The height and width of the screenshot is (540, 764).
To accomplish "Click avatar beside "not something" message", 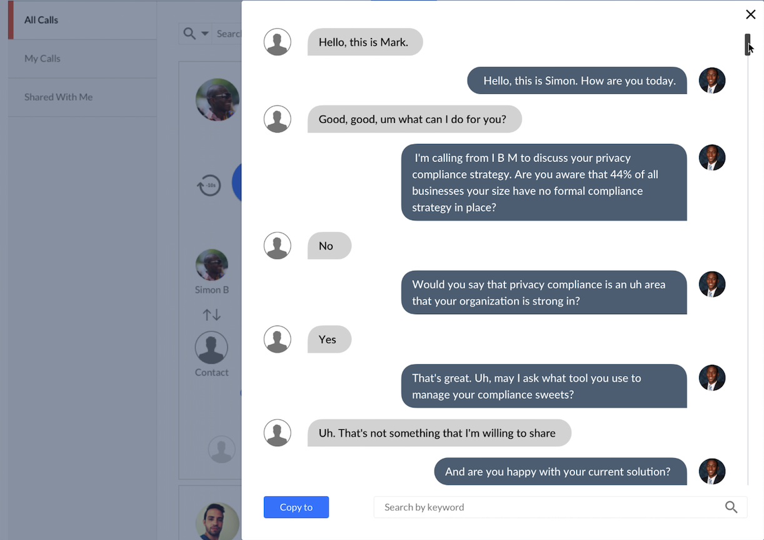I will 277,433.
